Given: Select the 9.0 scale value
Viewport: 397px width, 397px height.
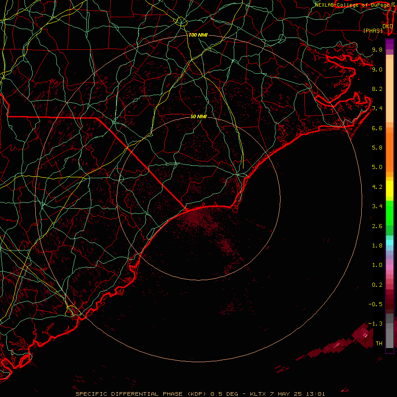Looking at the screenshot, I should (x=377, y=69).
